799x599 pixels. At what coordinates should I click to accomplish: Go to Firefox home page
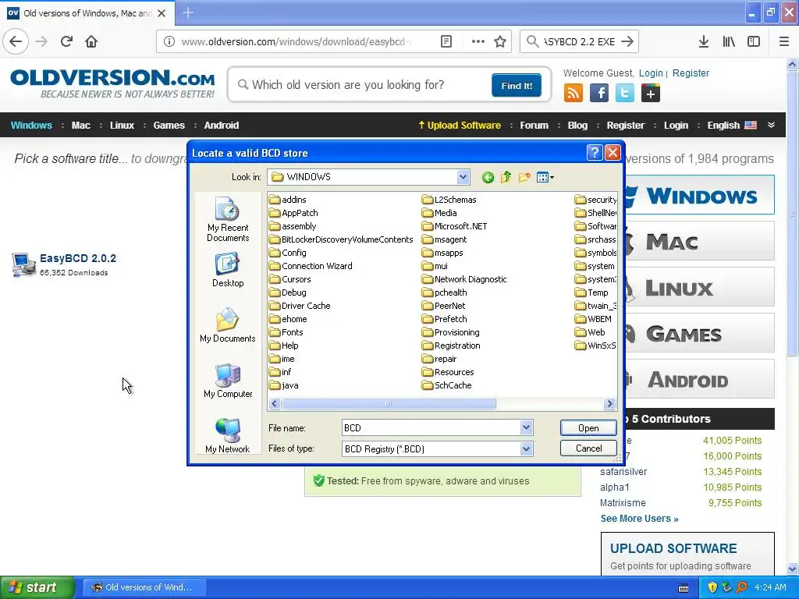pyautogui.click(x=91, y=42)
